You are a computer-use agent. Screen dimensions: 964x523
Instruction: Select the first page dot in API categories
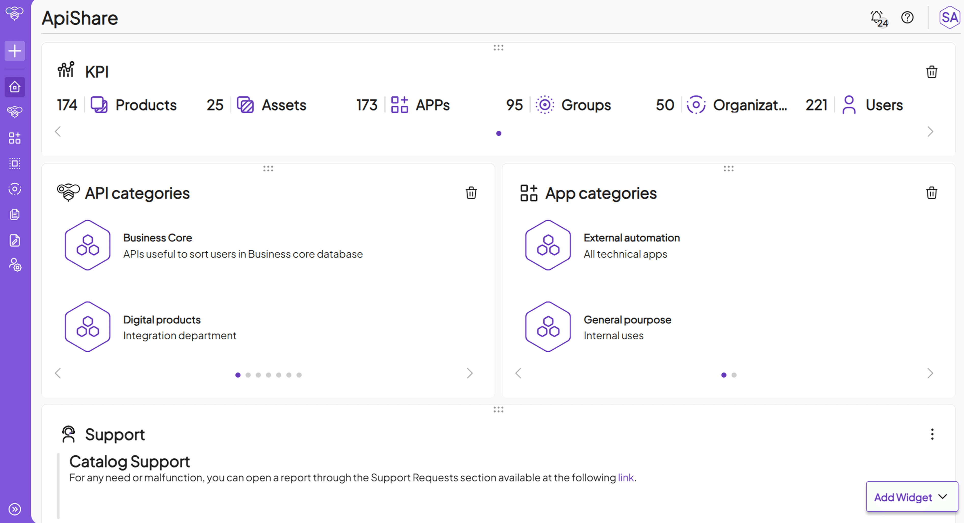coord(238,375)
